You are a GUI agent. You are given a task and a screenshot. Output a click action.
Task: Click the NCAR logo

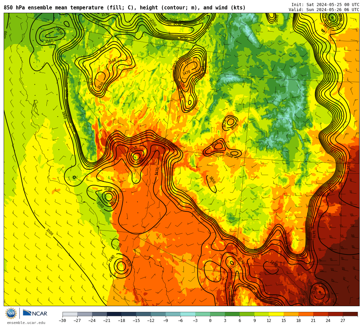click(35, 313)
